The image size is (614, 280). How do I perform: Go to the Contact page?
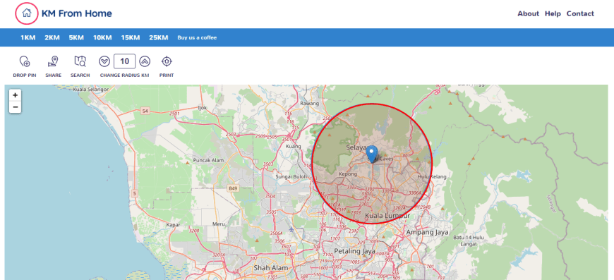click(x=580, y=13)
